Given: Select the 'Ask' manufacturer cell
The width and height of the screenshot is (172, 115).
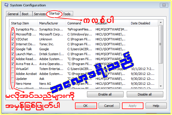Looking at the screenshot, I should click(42, 79).
